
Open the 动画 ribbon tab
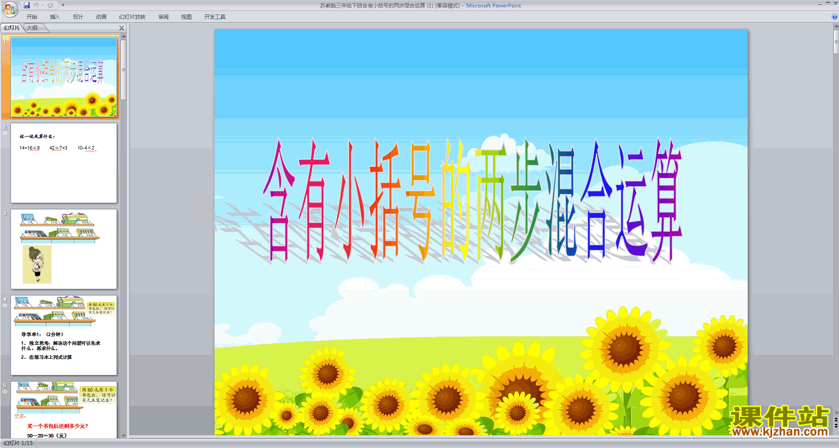(101, 17)
